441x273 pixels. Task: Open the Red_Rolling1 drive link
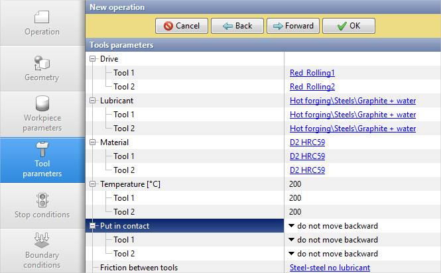[x=312, y=73]
